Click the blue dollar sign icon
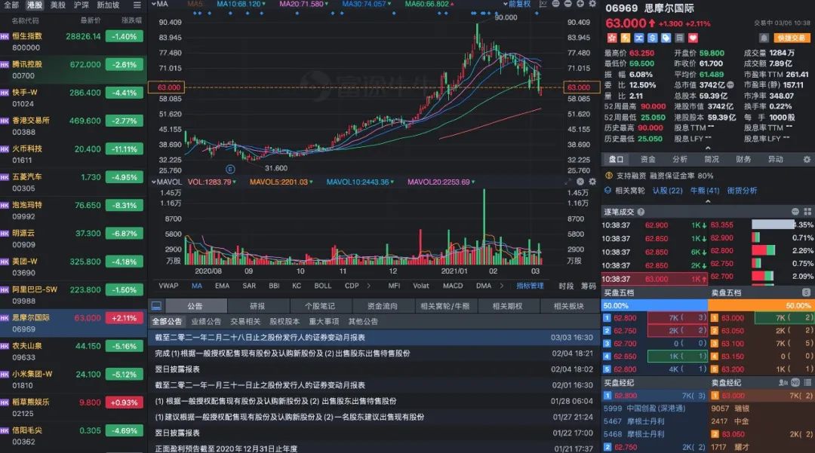The height and width of the screenshot is (453, 815). [x=652, y=38]
